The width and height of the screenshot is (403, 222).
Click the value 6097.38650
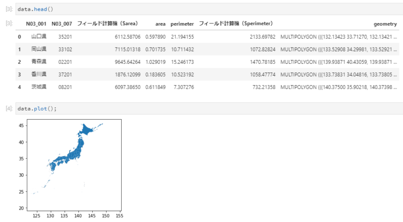click(128, 87)
